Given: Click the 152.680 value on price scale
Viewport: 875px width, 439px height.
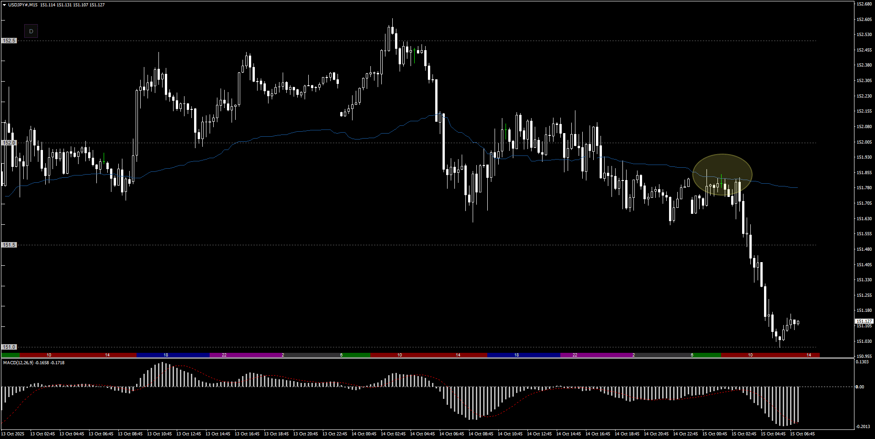Looking at the screenshot, I should 864,4.
